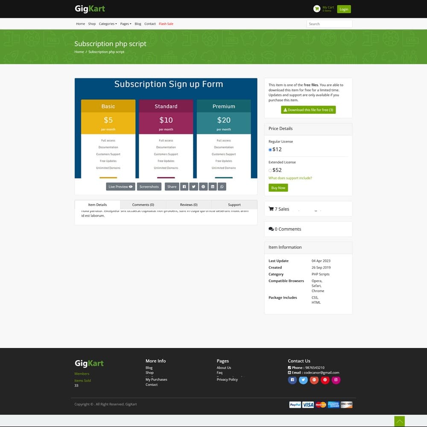The width and height of the screenshot is (427, 427).
Task: Switch to the Comments (0) tab
Action: [143, 205]
